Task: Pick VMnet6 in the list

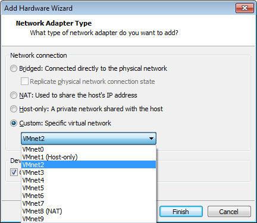Action: pos(89,196)
